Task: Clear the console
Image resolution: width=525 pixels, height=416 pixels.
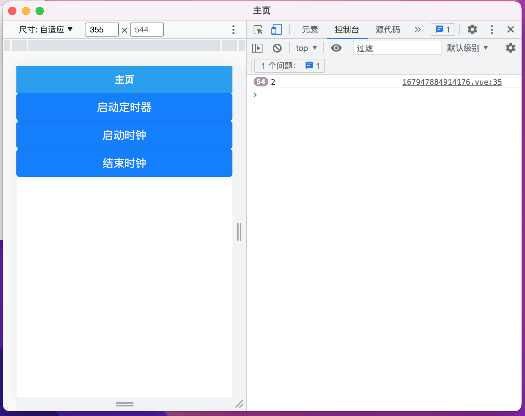Action: tap(277, 48)
